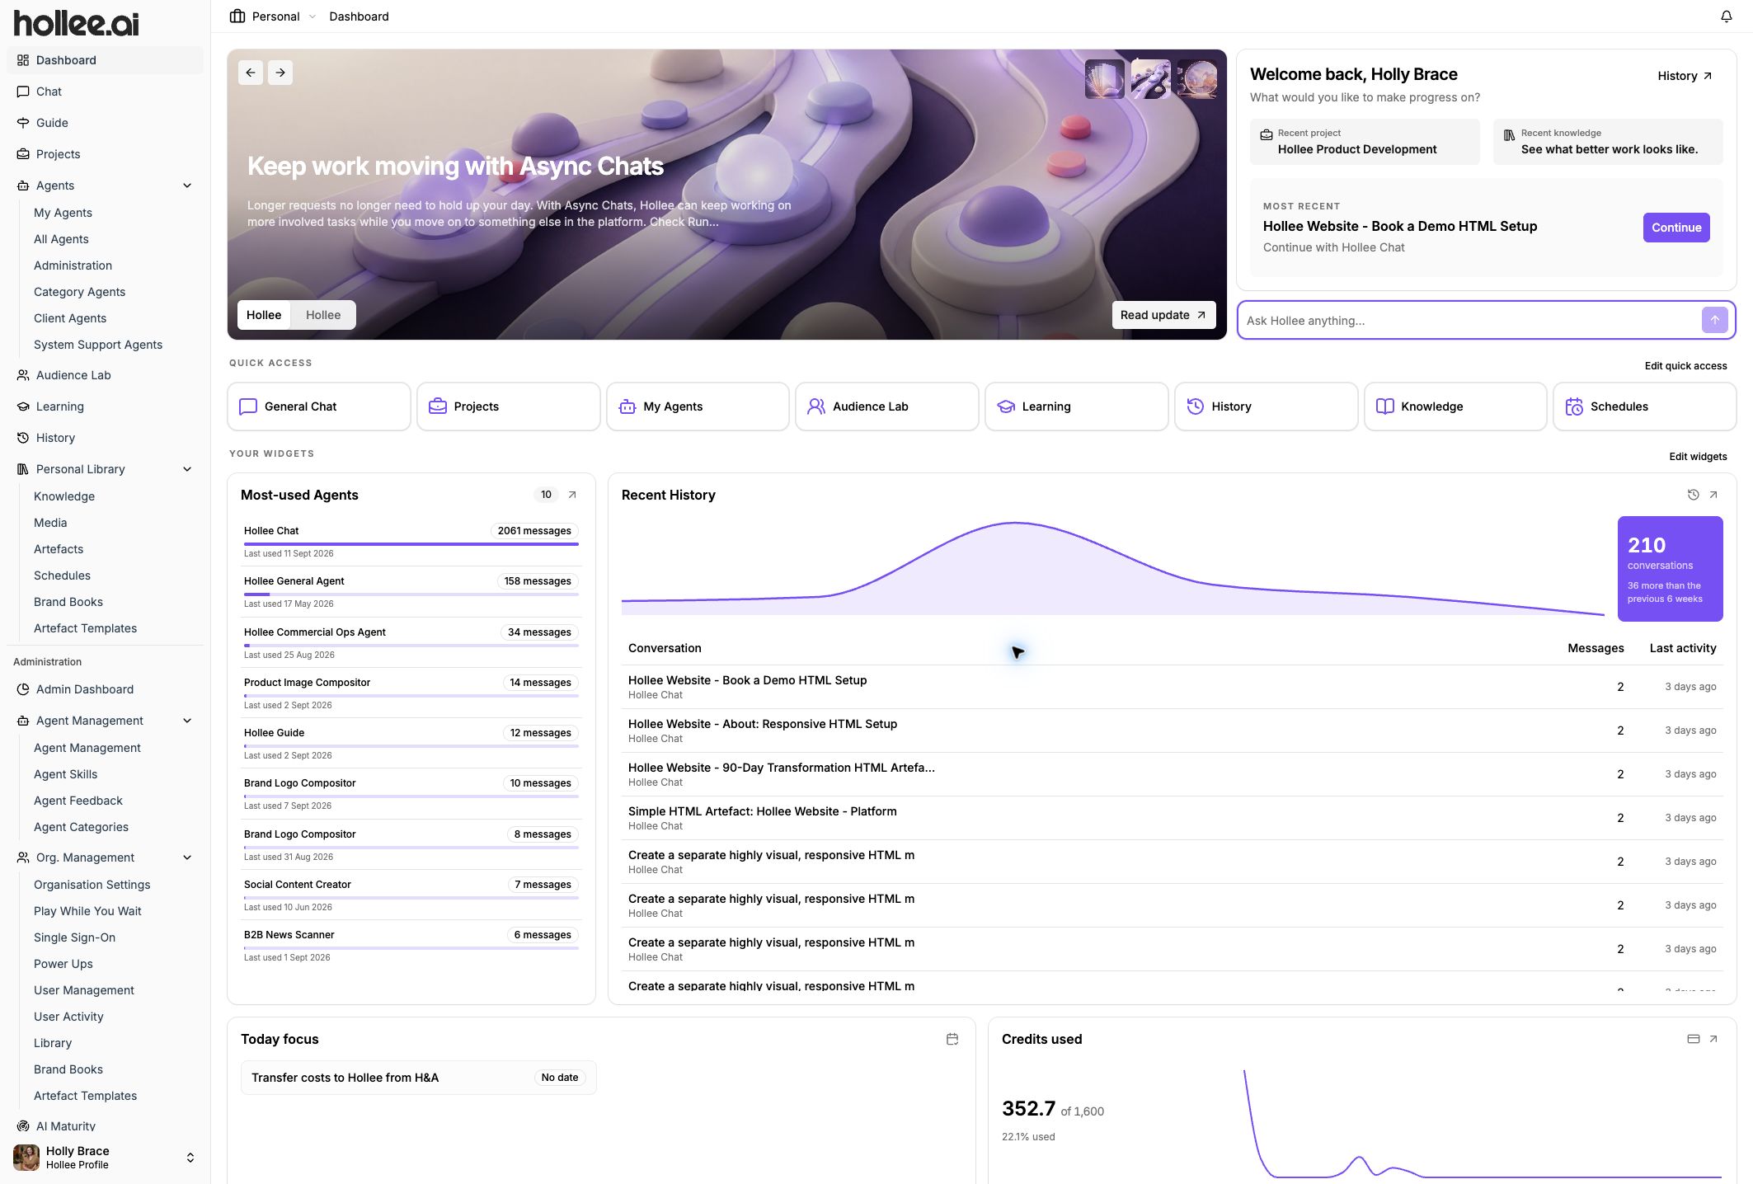Collapse the Personal Library section
Image resolution: width=1753 pixels, height=1184 pixels.
click(x=187, y=469)
